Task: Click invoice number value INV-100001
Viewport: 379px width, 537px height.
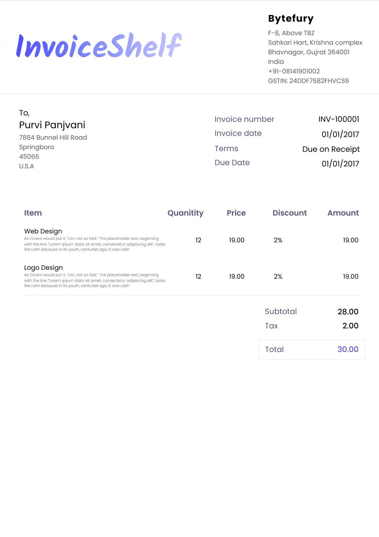Action: (339, 119)
